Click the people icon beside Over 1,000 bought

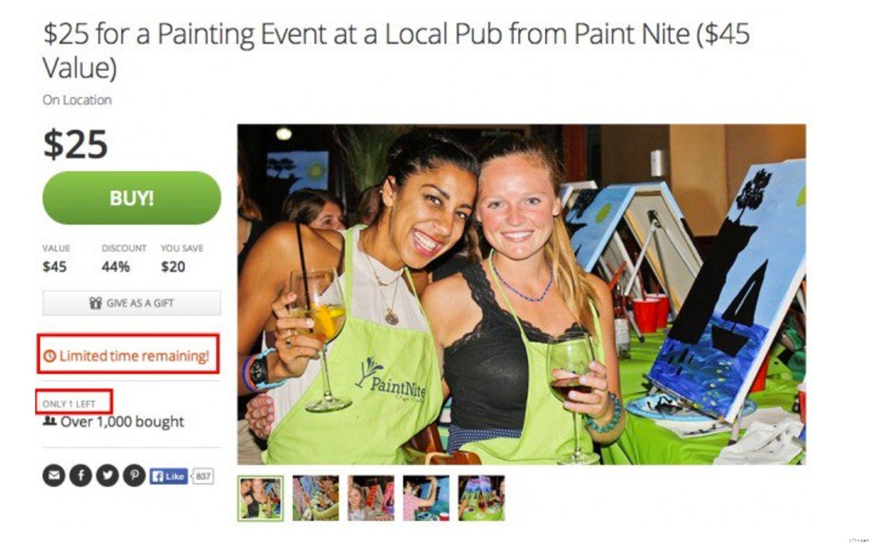coord(49,421)
